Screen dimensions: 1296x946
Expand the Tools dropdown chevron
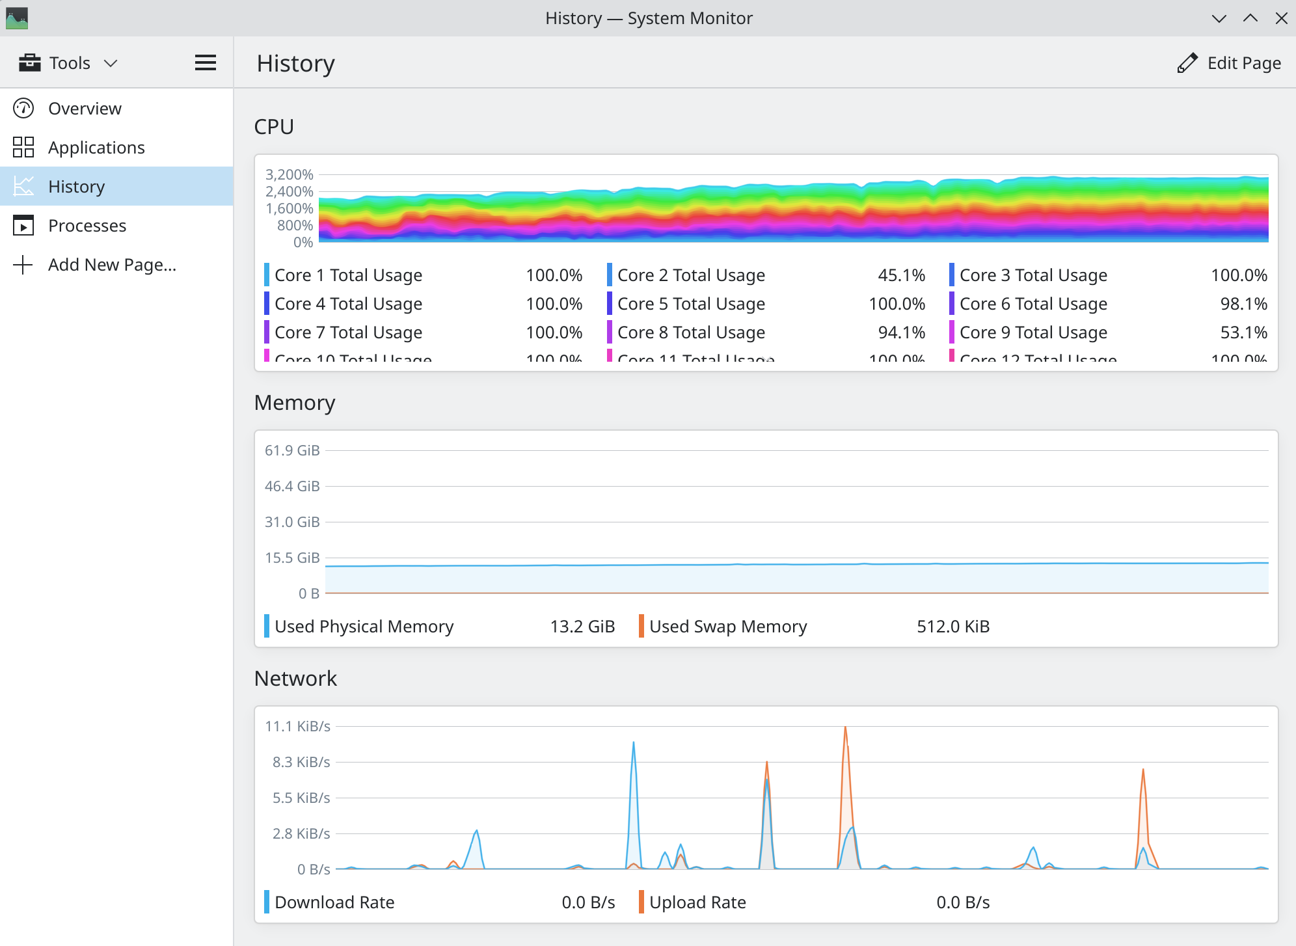pos(111,63)
